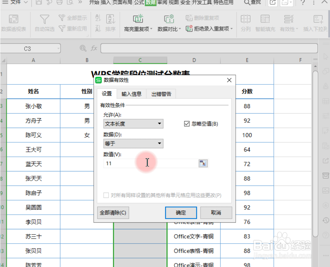Image resolution: width=330 pixels, height=267 pixels.
Task: Collapse the ribbon with the up chevron
Action: [324, 2]
